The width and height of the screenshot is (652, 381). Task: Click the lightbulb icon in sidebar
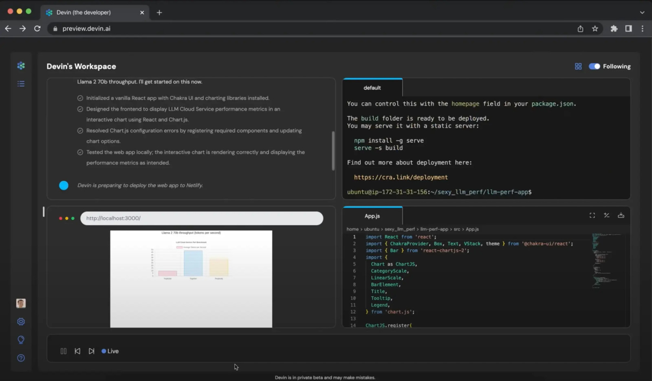coord(21,340)
